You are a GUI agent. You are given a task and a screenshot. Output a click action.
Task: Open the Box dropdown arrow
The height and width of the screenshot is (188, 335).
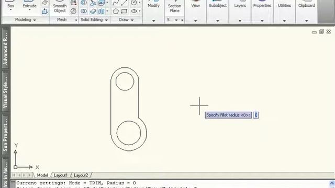(10, 10)
